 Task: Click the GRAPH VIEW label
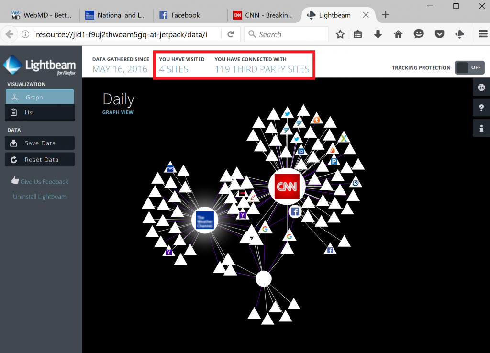118,112
